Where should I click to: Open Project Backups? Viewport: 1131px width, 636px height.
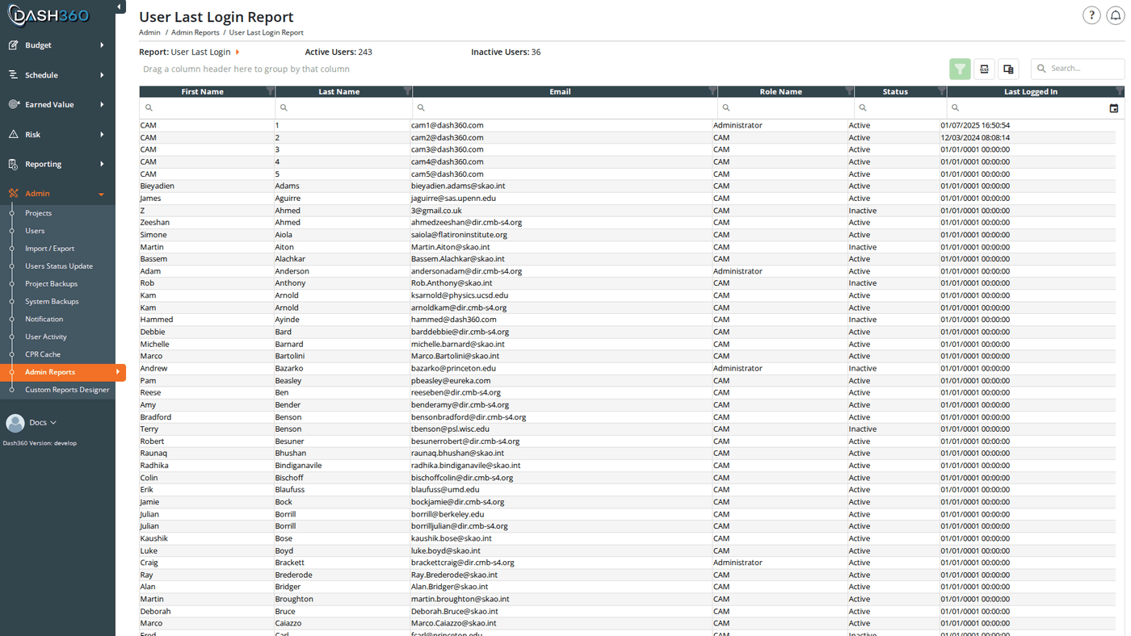(51, 284)
